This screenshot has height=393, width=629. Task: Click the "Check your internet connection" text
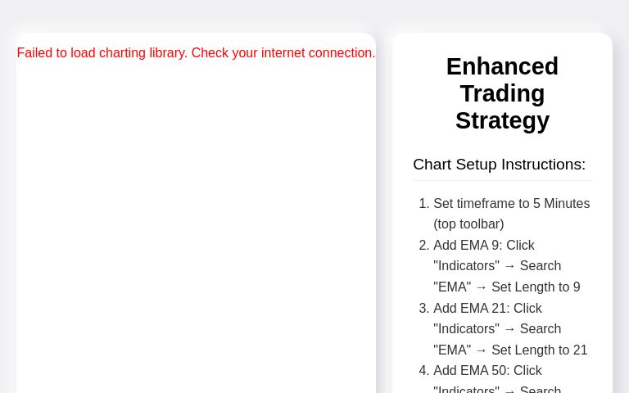tap(283, 53)
